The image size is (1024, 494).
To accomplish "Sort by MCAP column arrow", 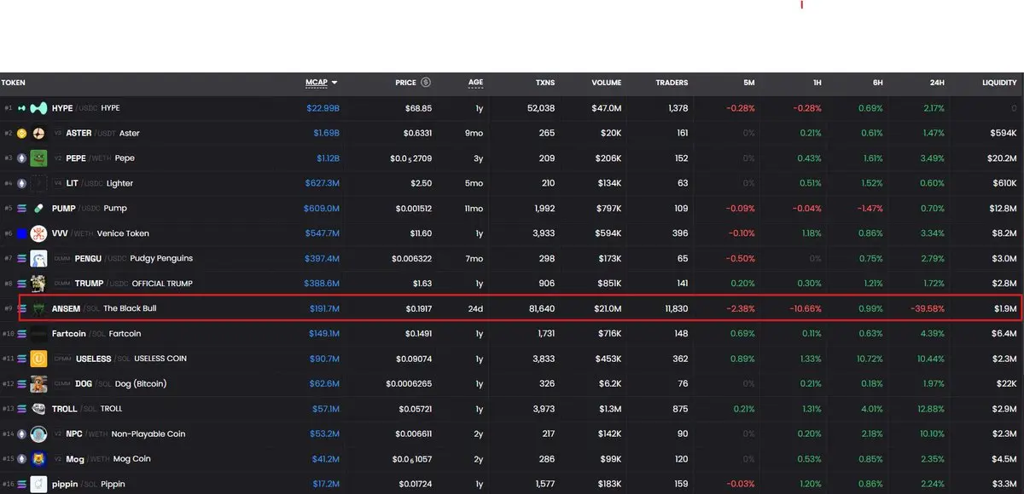I will 335,83.
